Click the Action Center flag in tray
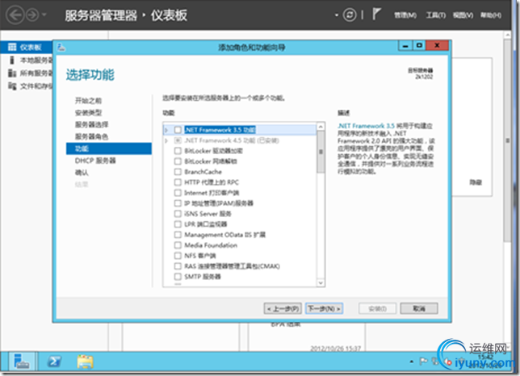 (423, 361)
